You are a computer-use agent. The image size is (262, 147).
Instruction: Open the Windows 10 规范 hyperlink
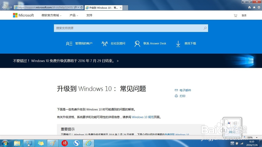click(x=143, y=117)
